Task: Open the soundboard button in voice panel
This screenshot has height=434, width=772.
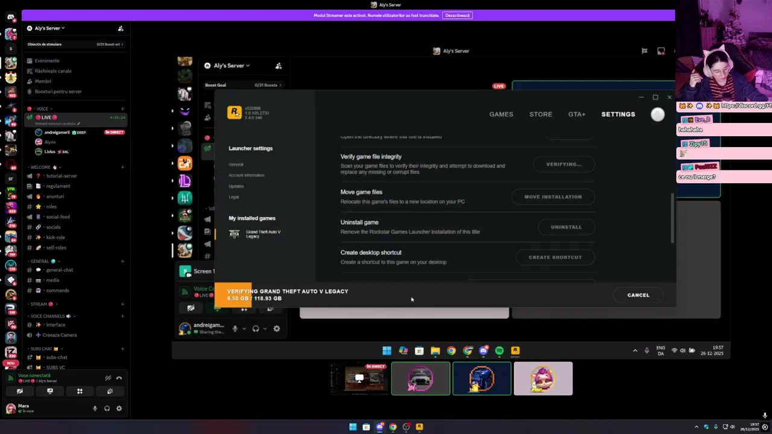Action: tap(110, 391)
